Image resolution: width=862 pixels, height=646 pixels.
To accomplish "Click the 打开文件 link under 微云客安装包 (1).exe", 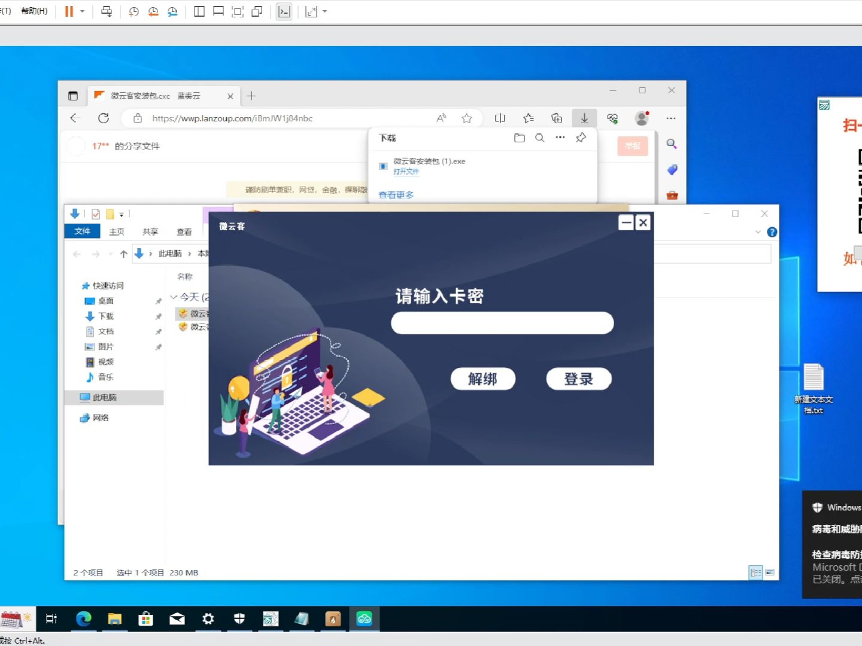I will click(406, 172).
